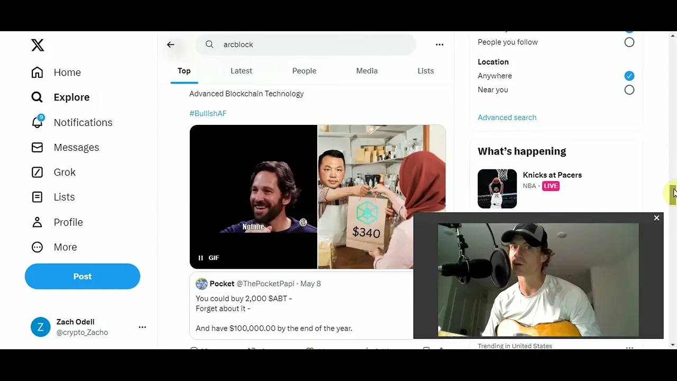Viewport: 677px width, 381px height.
Task: Click the search magnifier icon
Action: (x=209, y=44)
